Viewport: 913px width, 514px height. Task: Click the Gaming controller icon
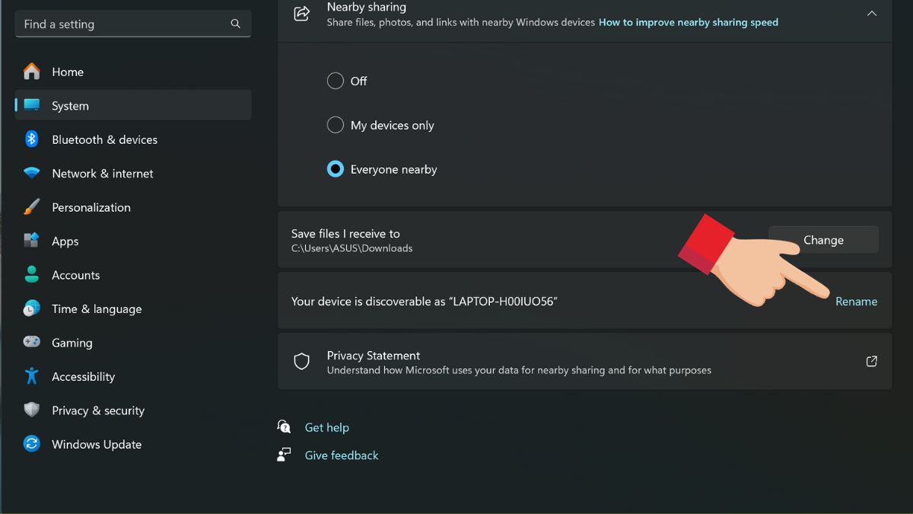pos(31,343)
